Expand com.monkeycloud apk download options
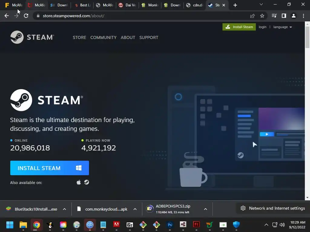The height and width of the screenshot is (232, 310). tap(135, 209)
